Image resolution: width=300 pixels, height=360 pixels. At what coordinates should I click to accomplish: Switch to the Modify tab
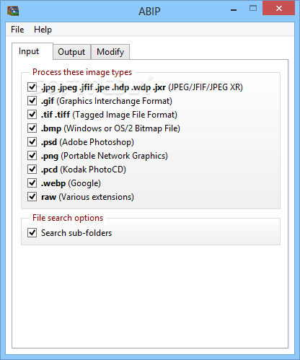click(x=110, y=52)
